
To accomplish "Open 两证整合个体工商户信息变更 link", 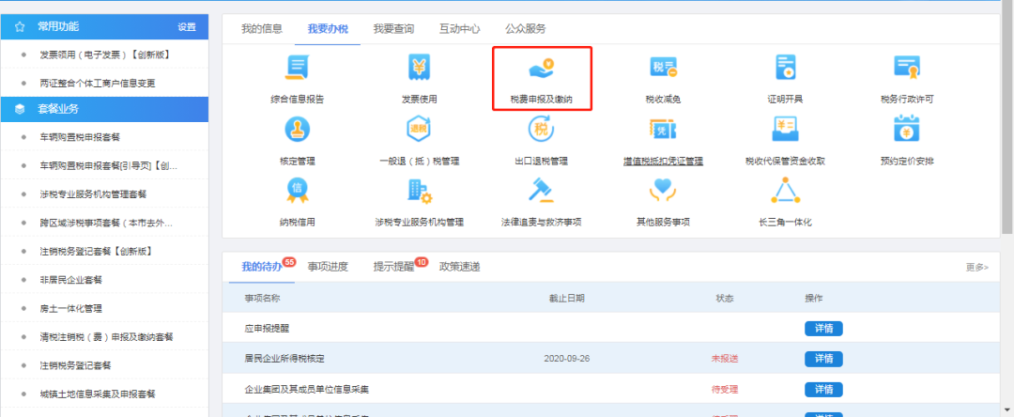I will 98,84.
